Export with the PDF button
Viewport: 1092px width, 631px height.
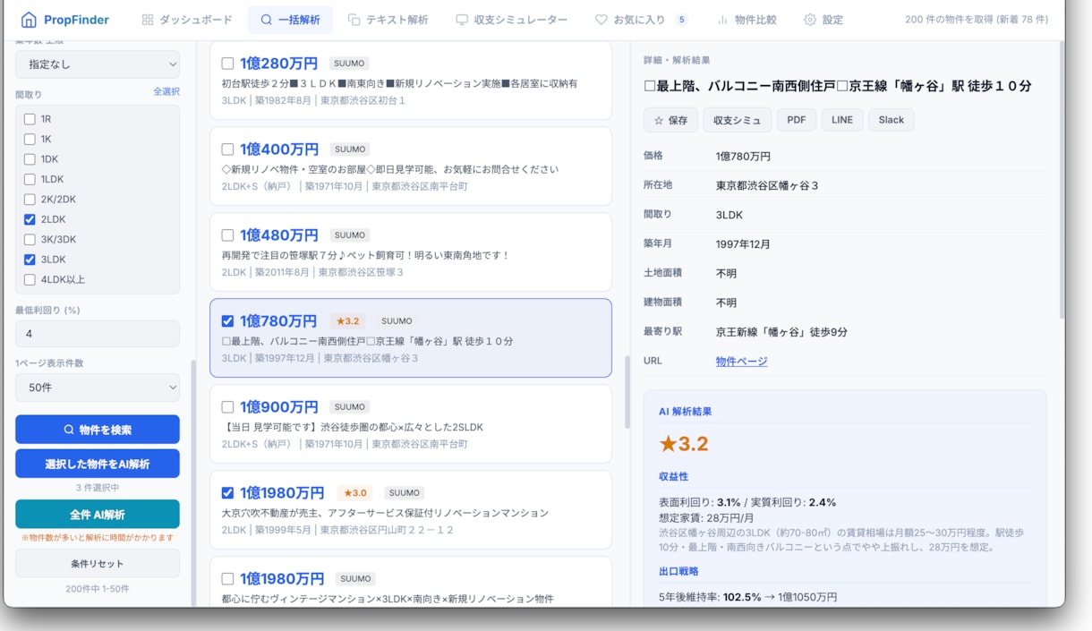pos(797,120)
